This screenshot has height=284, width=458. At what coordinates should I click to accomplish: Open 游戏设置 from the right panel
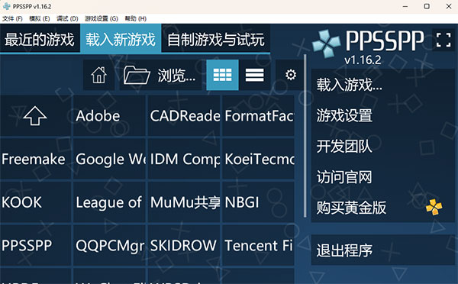[x=383, y=115]
